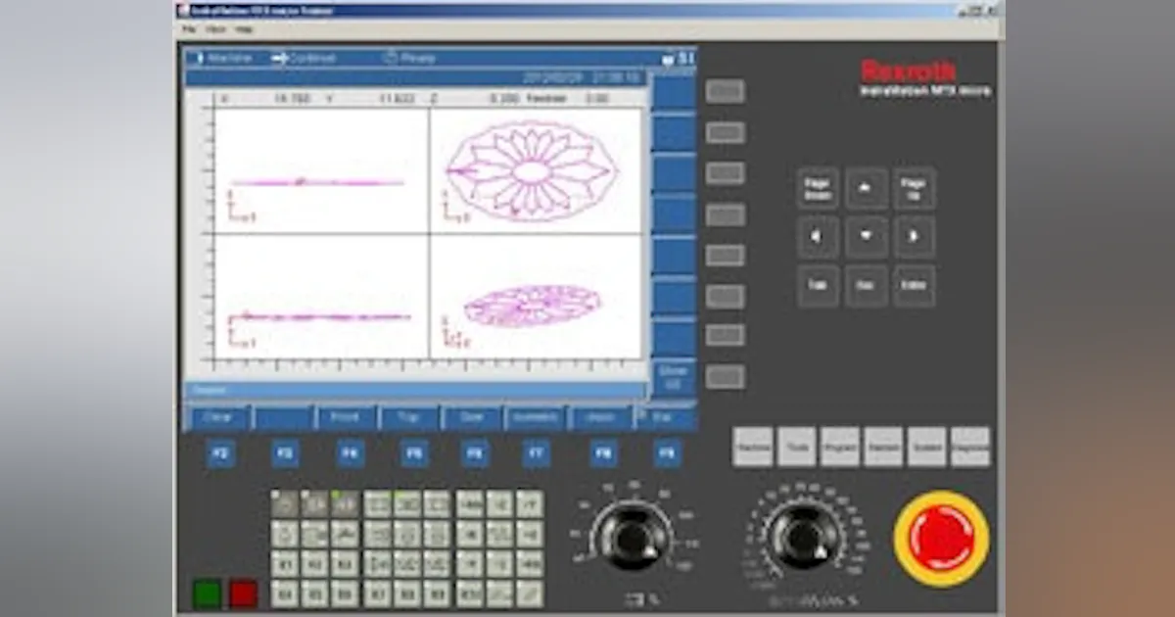Click the top-view flower toolpath plot
1175x617 pixels.
(x=535, y=170)
